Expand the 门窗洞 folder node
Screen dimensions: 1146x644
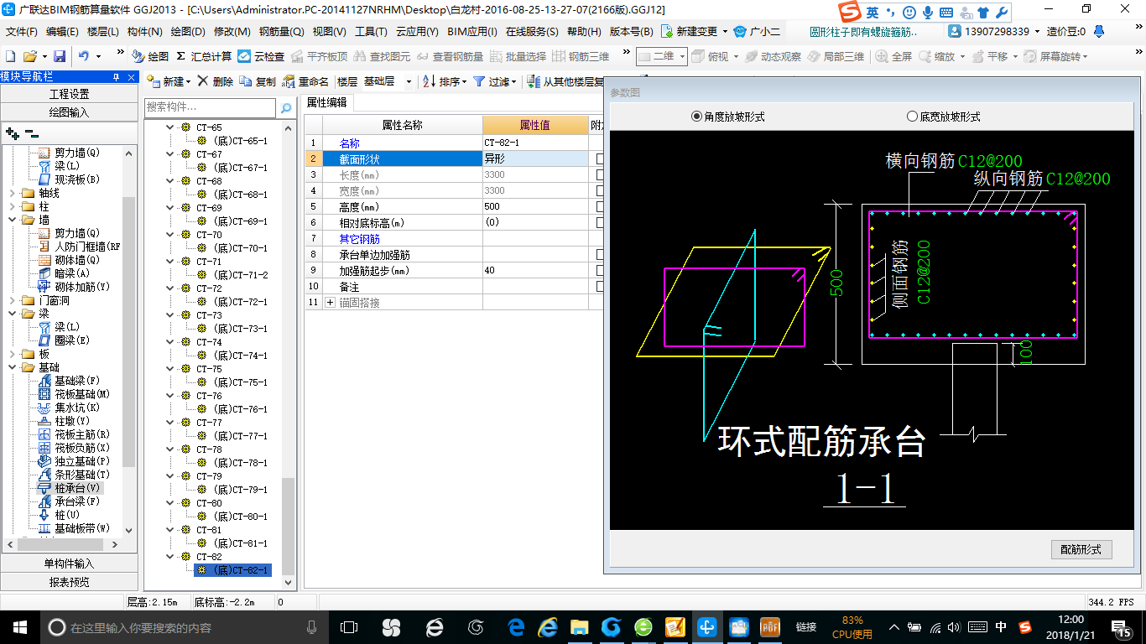pos(13,300)
